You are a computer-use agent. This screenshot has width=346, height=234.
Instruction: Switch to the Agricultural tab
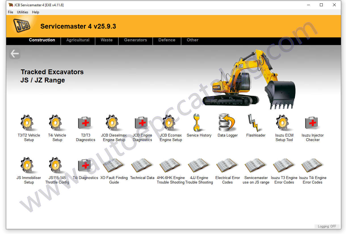point(77,40)
